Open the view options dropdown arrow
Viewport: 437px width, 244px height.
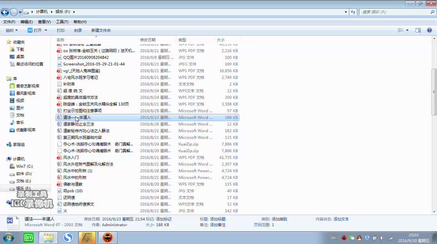407,30
